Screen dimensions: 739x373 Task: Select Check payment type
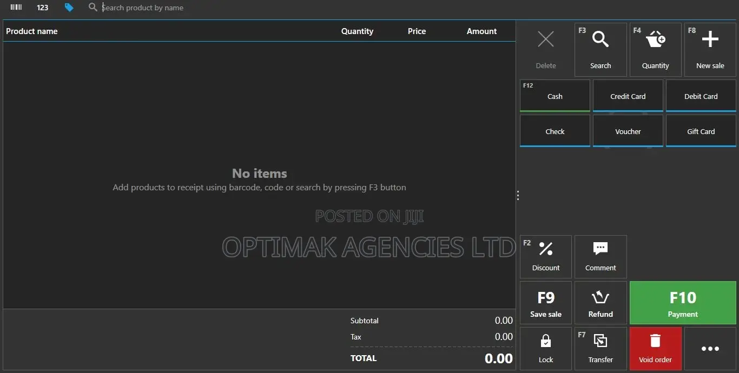[555, 131]
